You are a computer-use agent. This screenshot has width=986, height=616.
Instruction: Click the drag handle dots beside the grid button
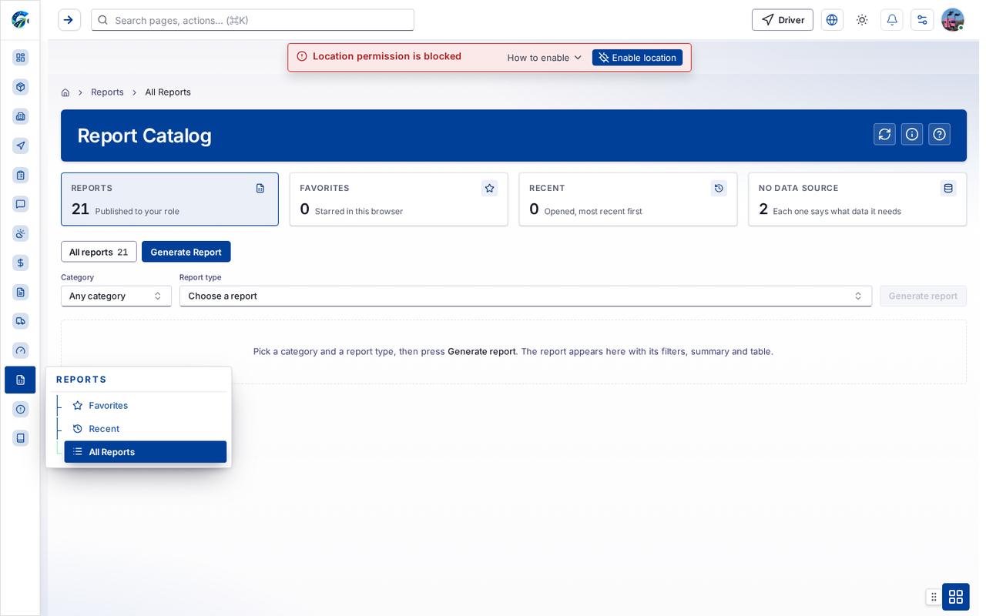pyautogui.click(x=934, y=597)
